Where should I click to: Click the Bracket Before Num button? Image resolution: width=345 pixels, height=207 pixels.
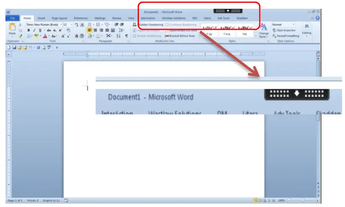[x=180, y=36]
